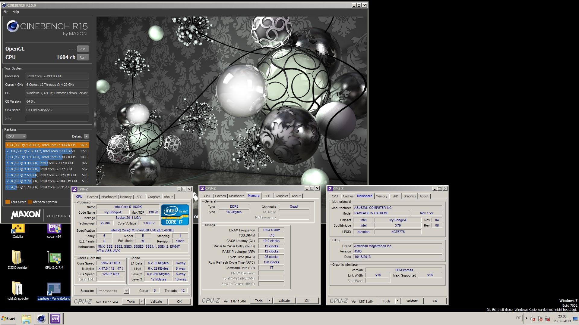
Task: Click the DE language indicator
Action: pyautogui.click(x=518, y=318)
